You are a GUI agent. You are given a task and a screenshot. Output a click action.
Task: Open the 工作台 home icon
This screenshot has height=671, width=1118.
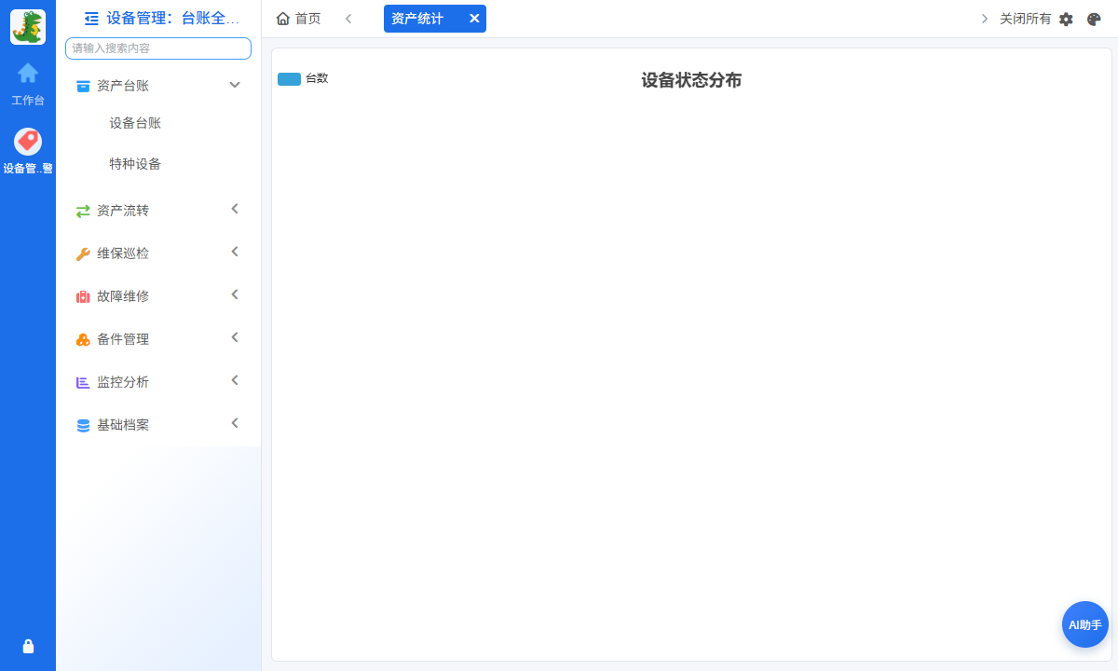coord(28,73)
